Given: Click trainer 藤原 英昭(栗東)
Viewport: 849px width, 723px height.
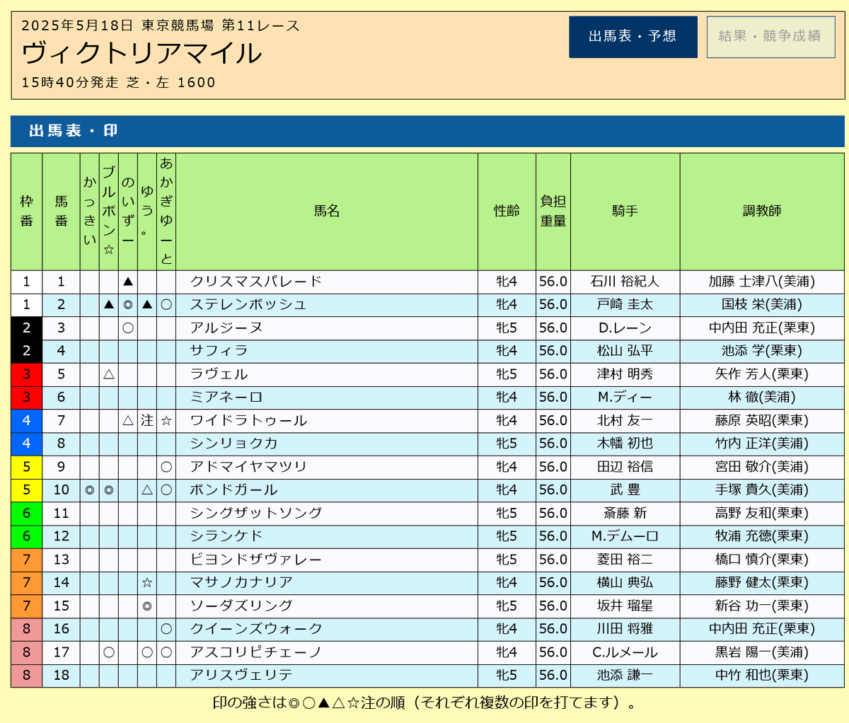Looking at the screenshot, I should (x=762, y=421).
